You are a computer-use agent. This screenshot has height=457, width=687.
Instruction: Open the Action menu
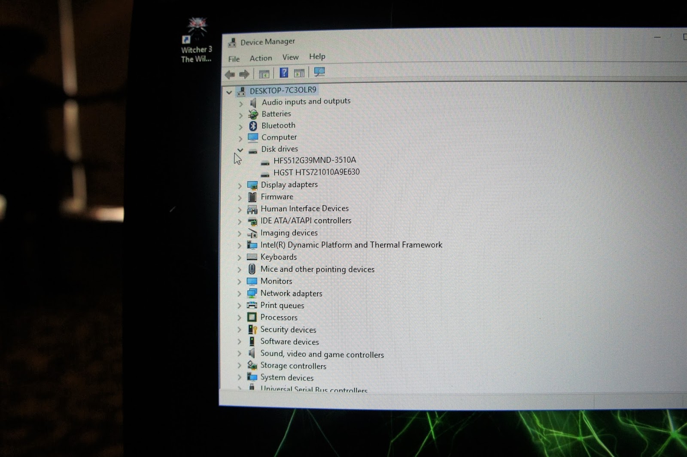coord(261,58)
